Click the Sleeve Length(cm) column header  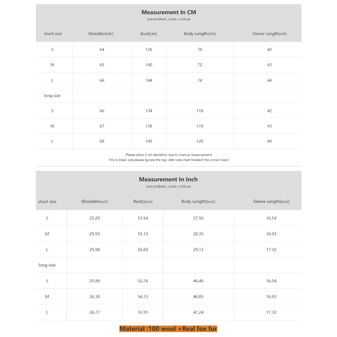[x=269, y=33]
